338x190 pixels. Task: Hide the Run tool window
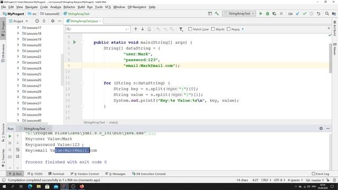tap(328, 128)
